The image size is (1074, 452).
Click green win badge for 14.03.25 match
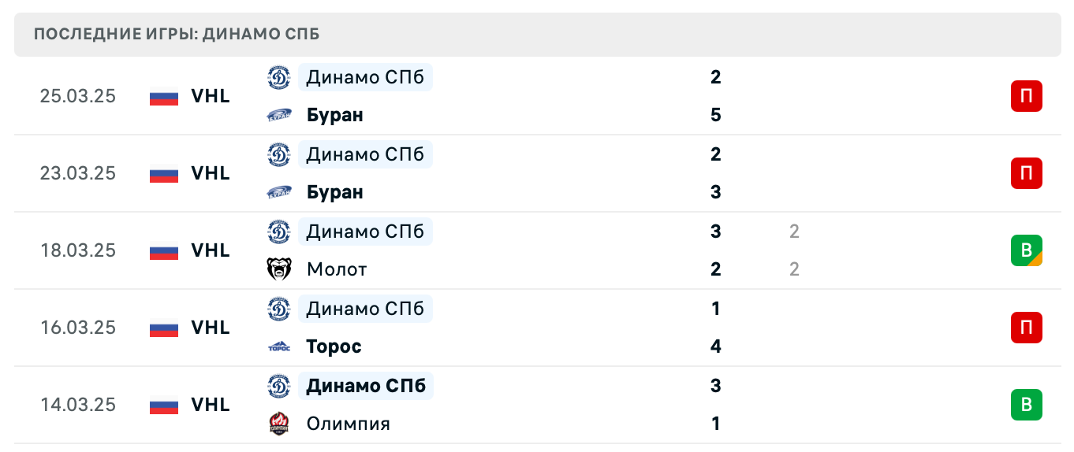(1026, 405)
